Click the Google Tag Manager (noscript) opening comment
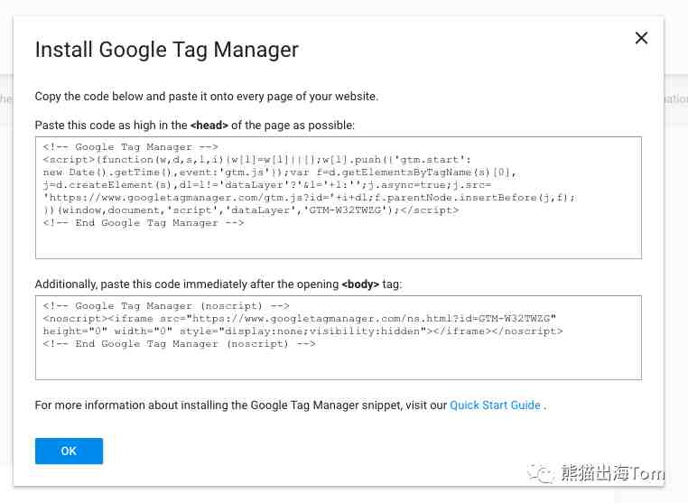 [x=166, y=305]
